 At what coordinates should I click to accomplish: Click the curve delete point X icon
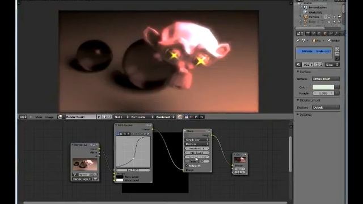click(149, 134)
